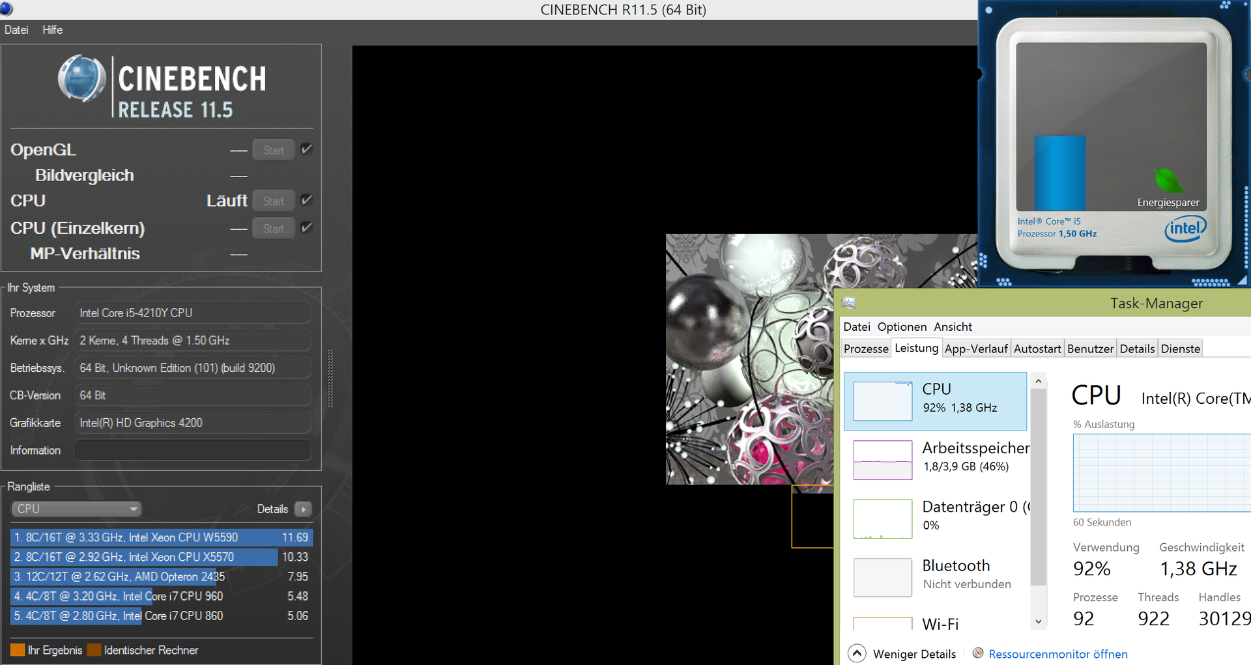Image resolution: width=1251 pixels, height=665 pixels.
Task: Switch to the Details tab in Task-Manager
Action: pyautogui.click(x=1137, y=348)
